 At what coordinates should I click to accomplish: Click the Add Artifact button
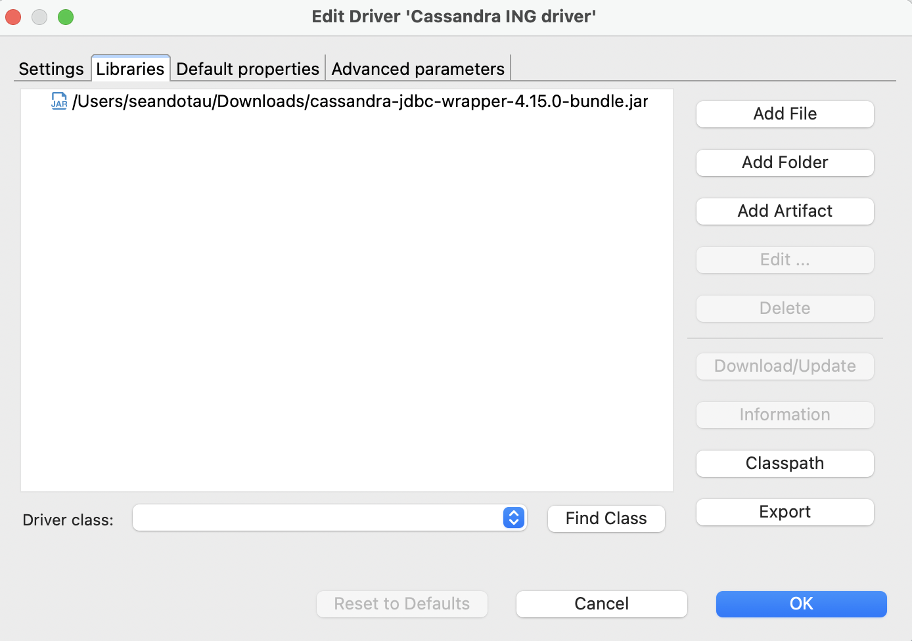pos(785,211)
